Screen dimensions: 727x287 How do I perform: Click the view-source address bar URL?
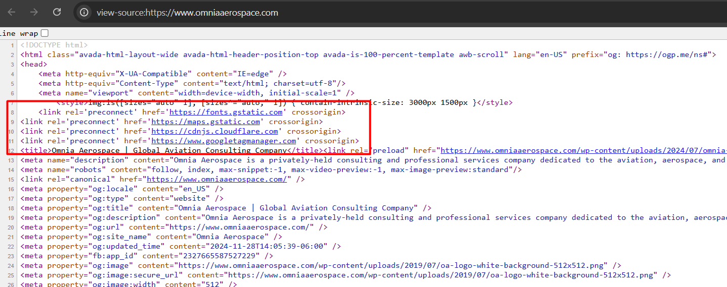point(187,13)
